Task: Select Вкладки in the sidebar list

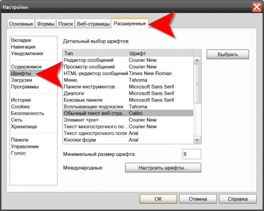Action: coord(21,40)
